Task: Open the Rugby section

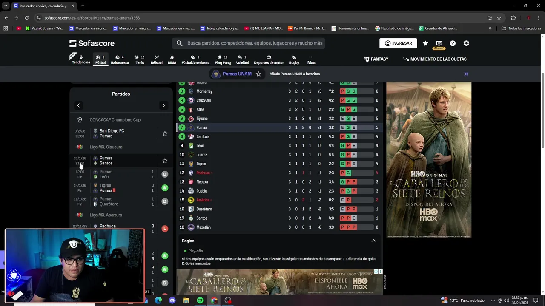Action: click(x=294, y=59)
